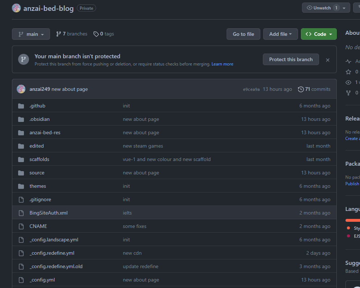360x288 pixels.
Task: Click the repository owner avatar
Action: (16, 8)
